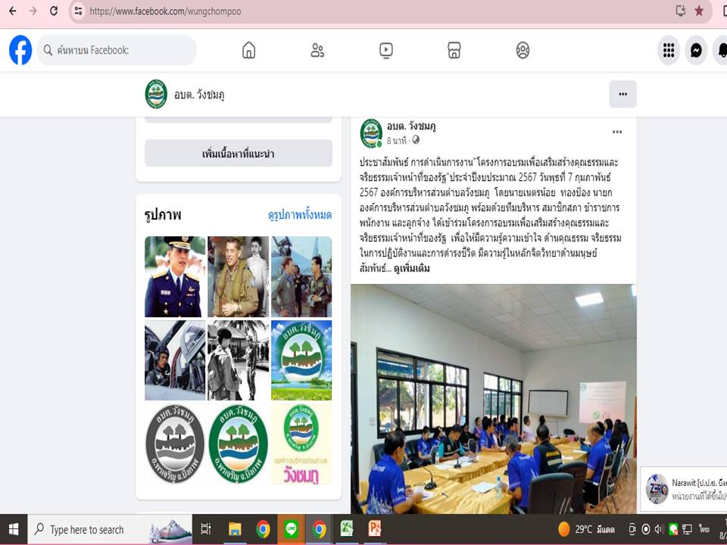The height and width of the screenshot is (545, 727).
Task: Open the notifications bell icon
Action: pos(722,50)
